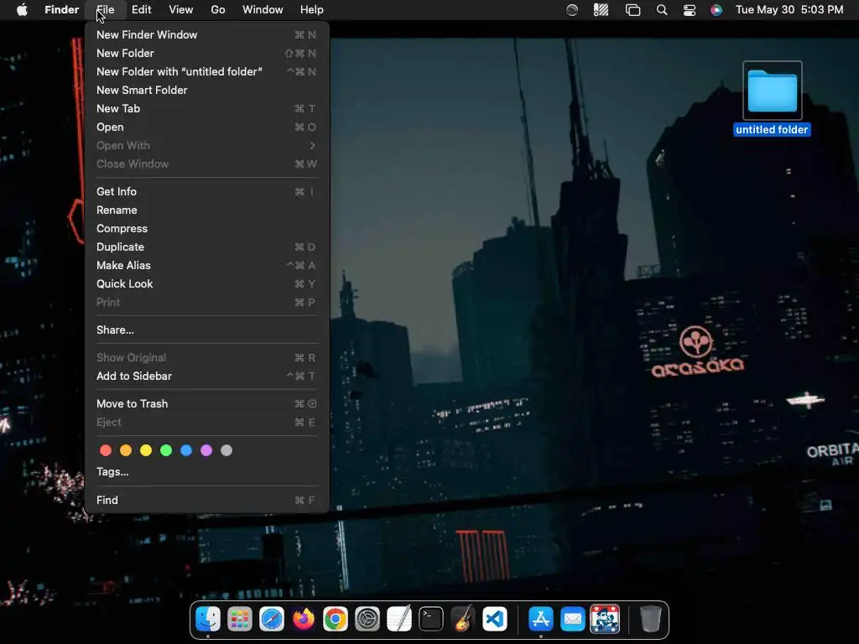Choose Move to Trash
Screen dimensions: 859x644
coord(207,403)
